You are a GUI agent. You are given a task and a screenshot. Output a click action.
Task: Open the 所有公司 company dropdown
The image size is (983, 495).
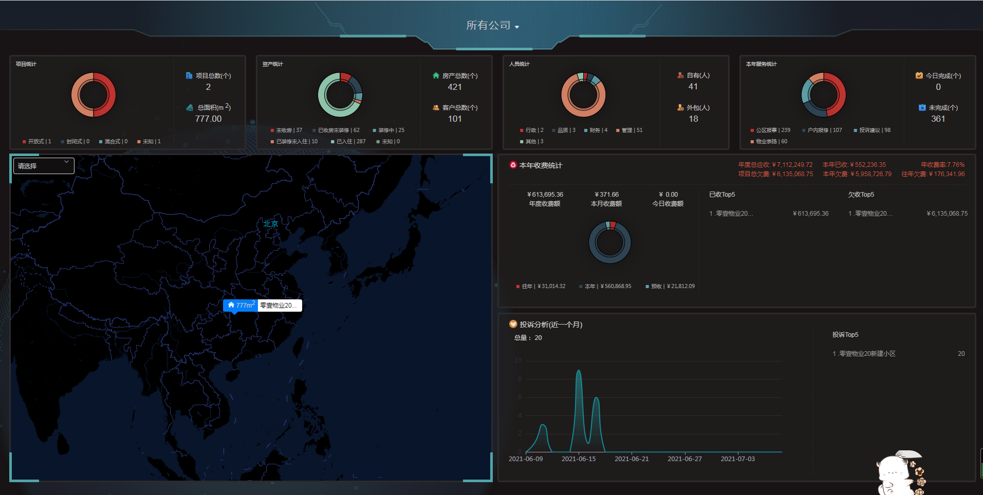492,25
